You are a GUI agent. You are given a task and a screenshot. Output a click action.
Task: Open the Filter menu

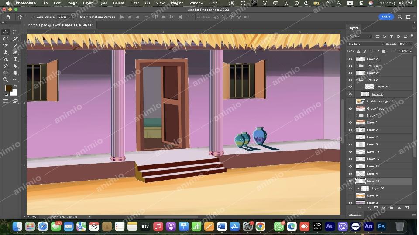click(134, 3)
